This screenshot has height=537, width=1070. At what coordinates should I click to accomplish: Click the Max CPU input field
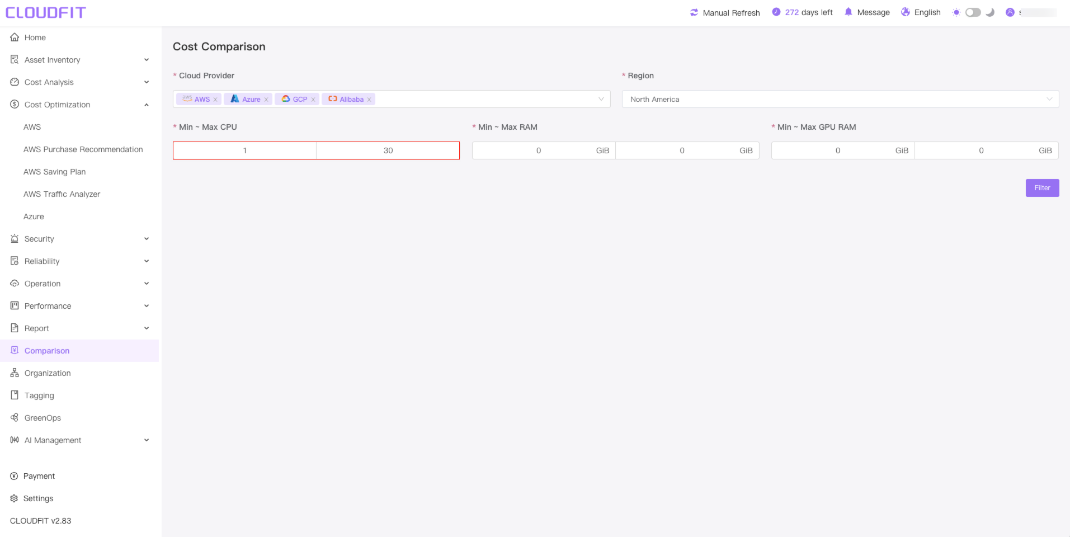tap(388, 150)
